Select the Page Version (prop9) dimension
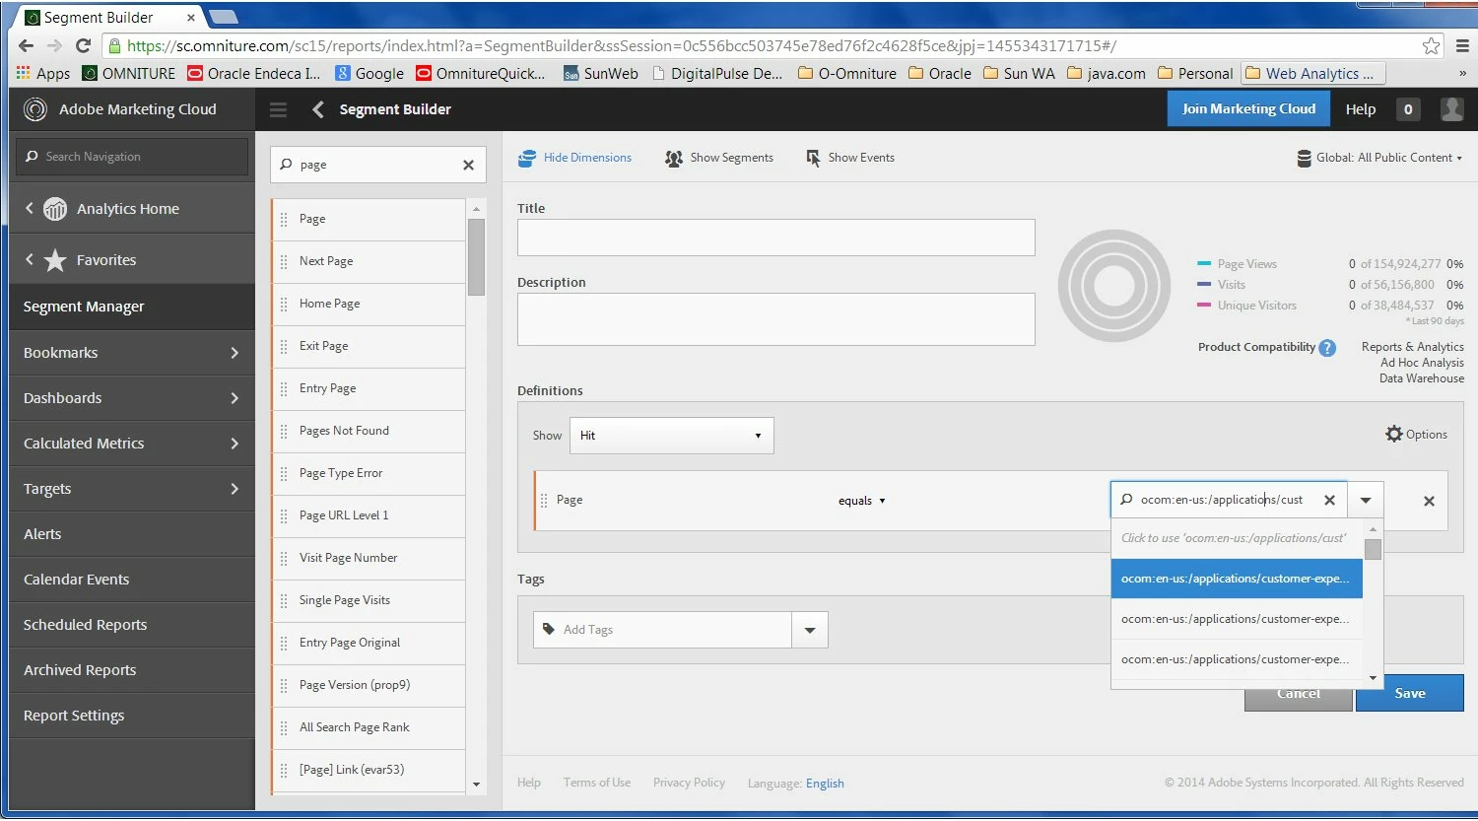Viewport: 1478px width, 821px height. [x=368, y=685]
